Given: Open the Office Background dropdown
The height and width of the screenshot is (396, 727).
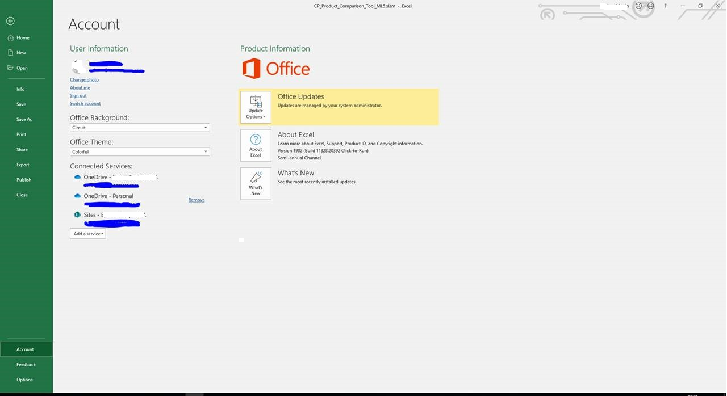Looking at the screenshot, I should [140, 128].
